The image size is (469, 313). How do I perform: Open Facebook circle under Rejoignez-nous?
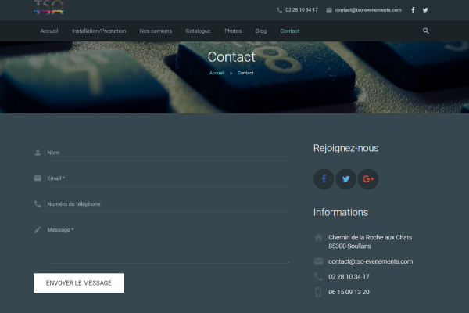pos(324,179)
